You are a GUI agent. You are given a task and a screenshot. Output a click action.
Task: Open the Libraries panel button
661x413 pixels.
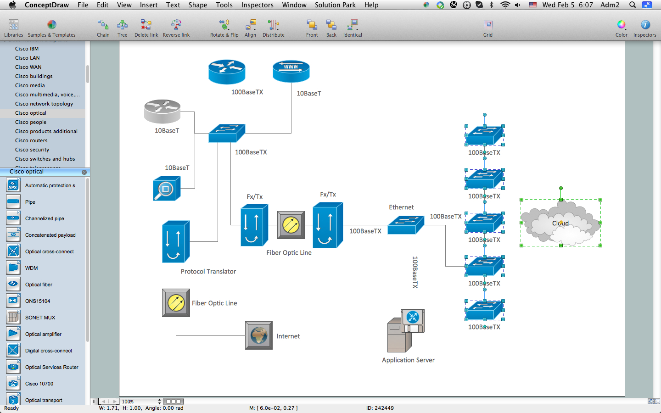13,28
